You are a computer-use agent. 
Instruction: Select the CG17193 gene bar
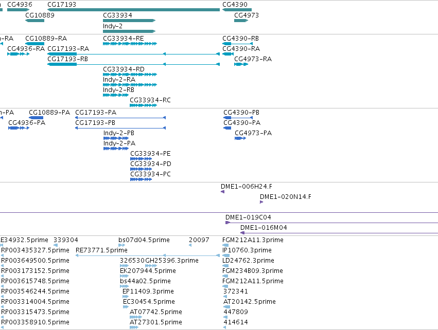(x=133, y=10)
